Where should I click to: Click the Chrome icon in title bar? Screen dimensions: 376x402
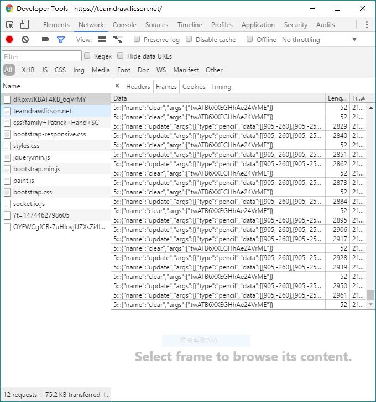pos(9,8)
